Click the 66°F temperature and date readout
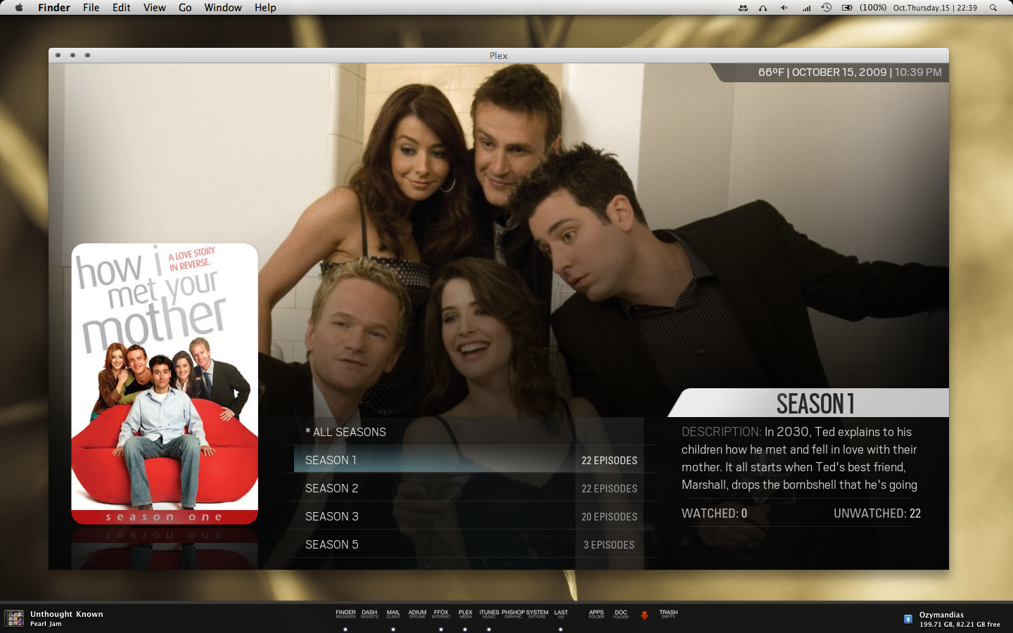 (x=850, y=72)
